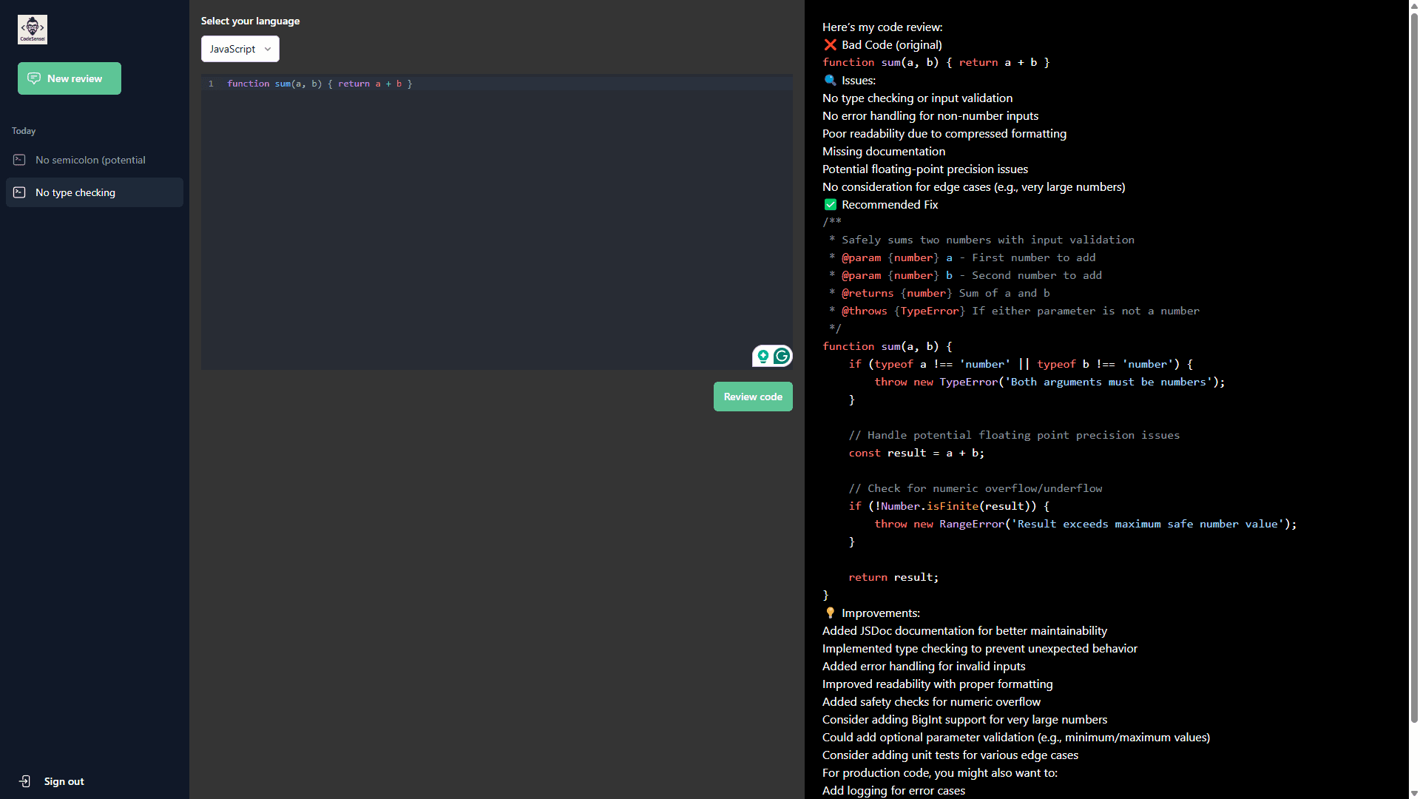Select the 'No type checking' review entry
This screenshot has height=799, width=1420.
95,192
